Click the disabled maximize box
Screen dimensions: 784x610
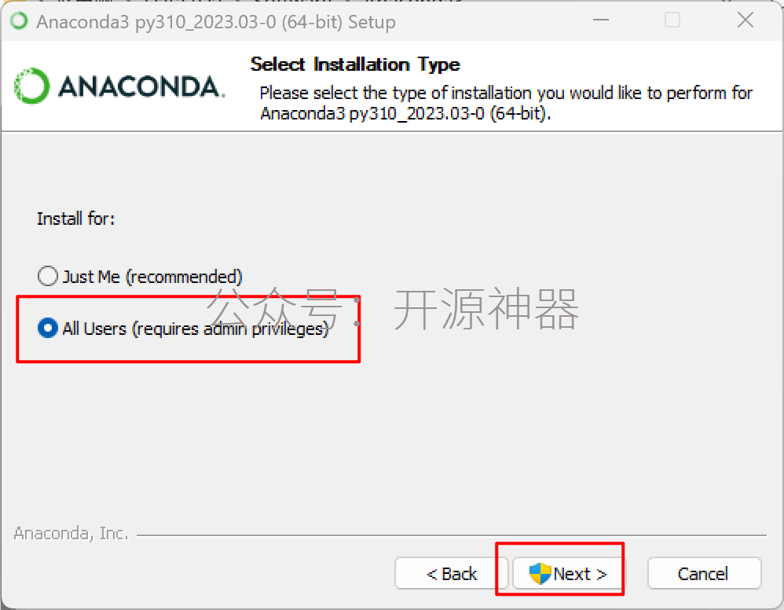[x=672, y=20]
